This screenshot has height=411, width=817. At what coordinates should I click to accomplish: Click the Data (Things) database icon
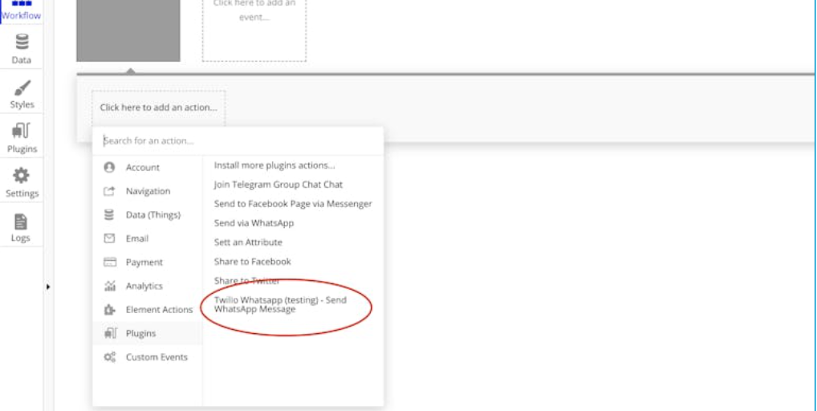tap(109, 214)
